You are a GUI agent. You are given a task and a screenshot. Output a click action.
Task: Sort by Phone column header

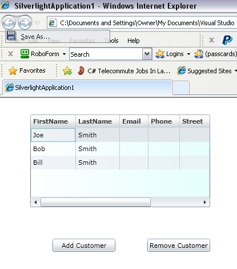coord(164,121)
